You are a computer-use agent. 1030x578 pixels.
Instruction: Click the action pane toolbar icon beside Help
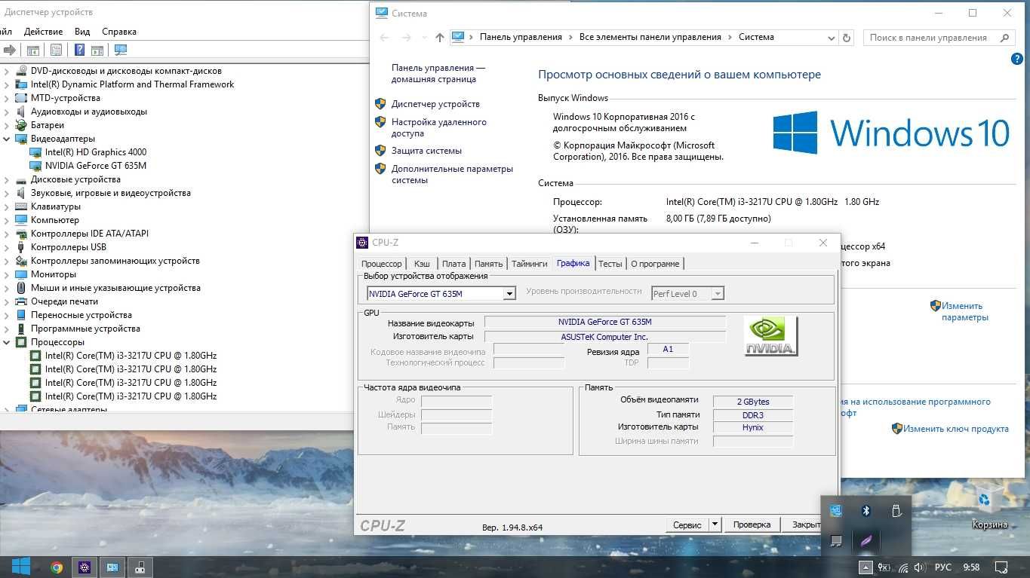[x=97, y=50]
